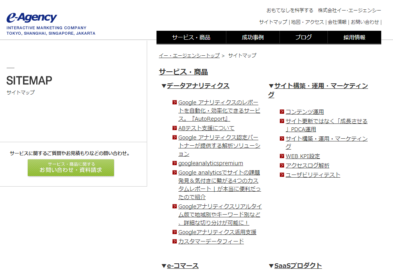Viewport: 393px width, 275px height.
Task: Open the 成功事例 navigation tab
Action: click(253, 37)
